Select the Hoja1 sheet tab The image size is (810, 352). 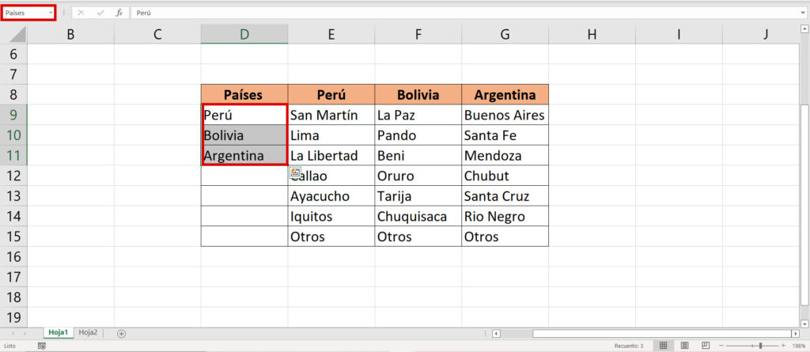click(x=59, y=333)
